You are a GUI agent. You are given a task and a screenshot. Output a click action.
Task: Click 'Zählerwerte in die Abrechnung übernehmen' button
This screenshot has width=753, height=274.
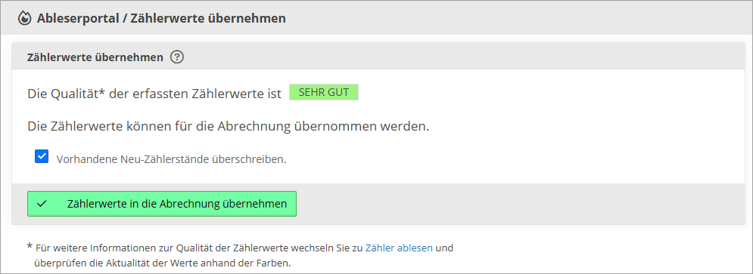(162, 204)
